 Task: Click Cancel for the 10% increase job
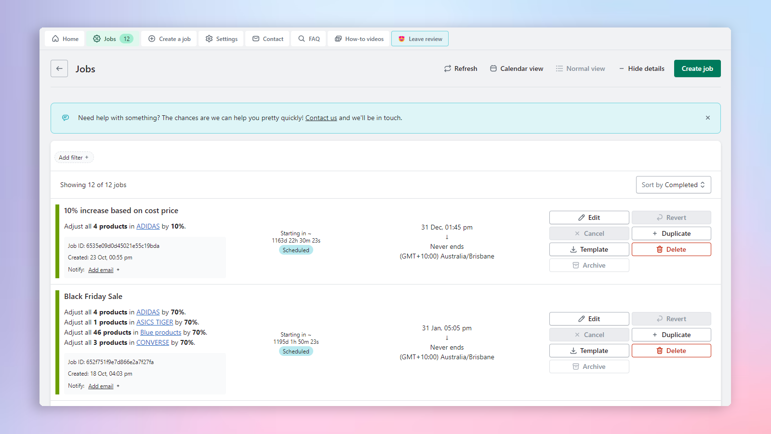(589, 233)
